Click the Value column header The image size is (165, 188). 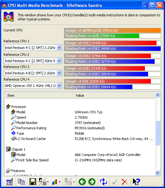pos(114,95)
